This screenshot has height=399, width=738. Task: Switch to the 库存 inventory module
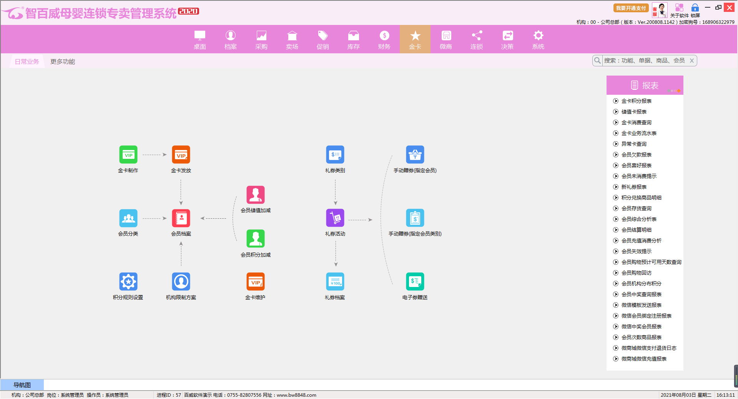353,40
